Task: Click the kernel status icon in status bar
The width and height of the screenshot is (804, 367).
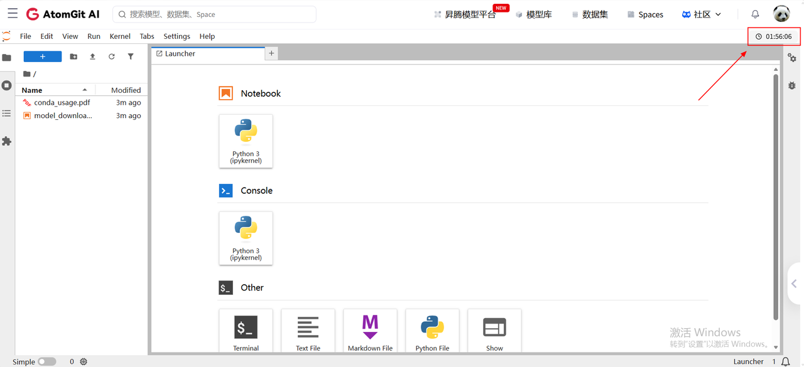Action: (84, 361)
